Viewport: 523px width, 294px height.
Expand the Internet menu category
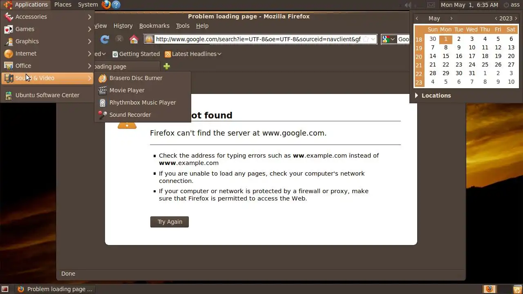click(47, 53)
